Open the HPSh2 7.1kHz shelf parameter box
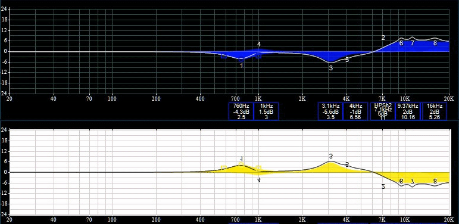Image resolution: width=459 pixels, height=224 pixels. [x=383, y=111]
